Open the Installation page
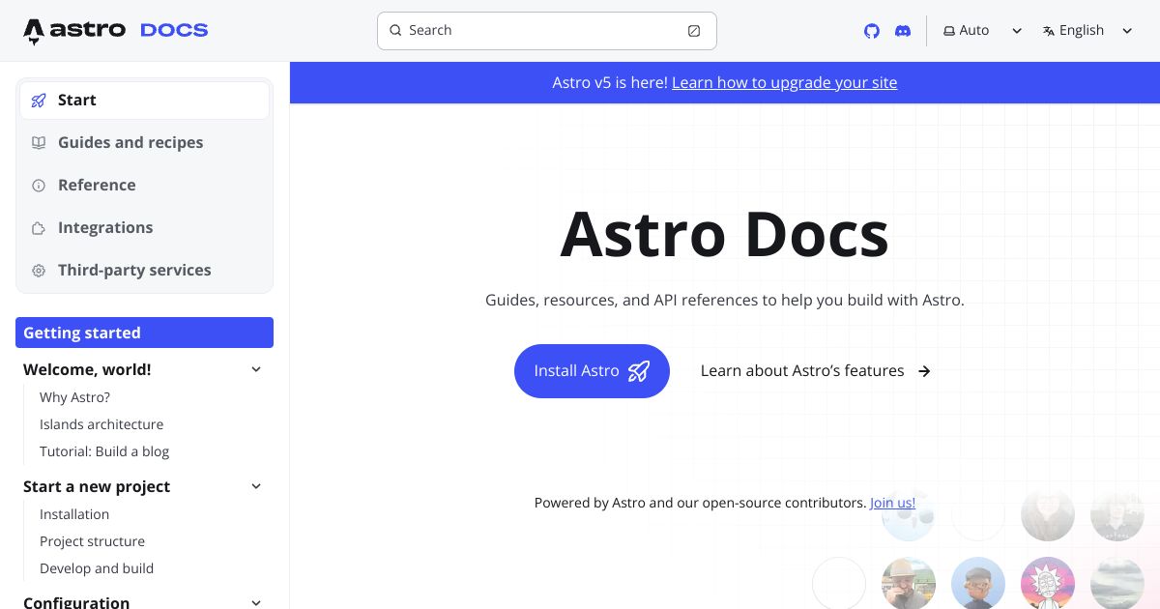 74,514
